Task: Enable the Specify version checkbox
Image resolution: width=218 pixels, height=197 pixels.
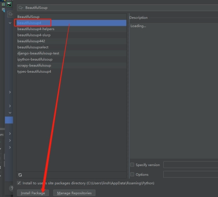Action: (x=132, y=164)
